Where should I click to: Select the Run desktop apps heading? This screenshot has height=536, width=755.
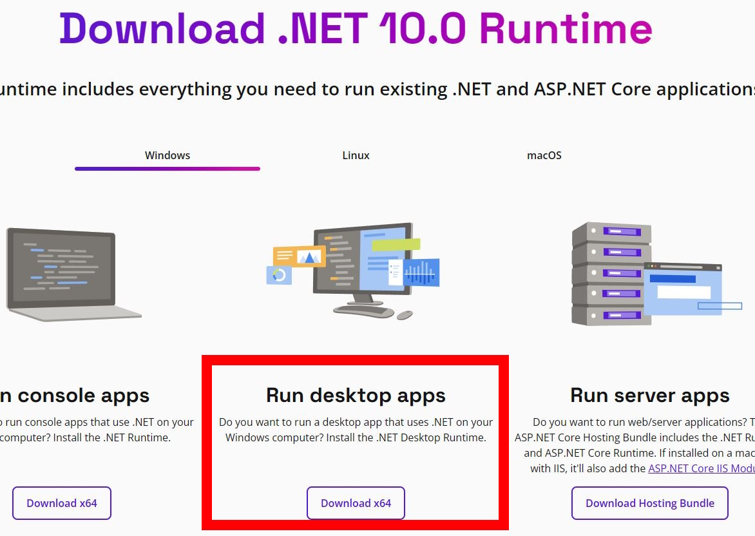click(x=356, y=396)
